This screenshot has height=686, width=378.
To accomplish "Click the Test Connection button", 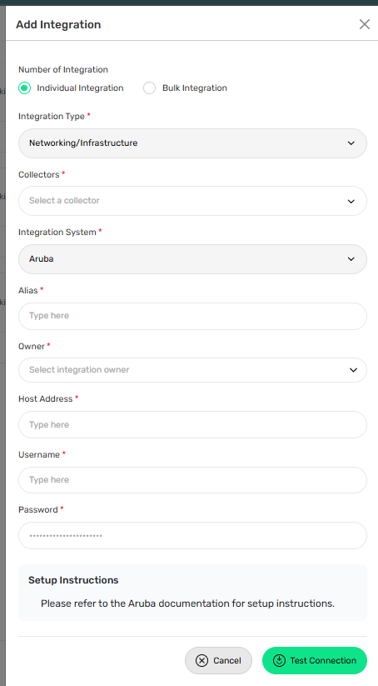I will 315,660.
